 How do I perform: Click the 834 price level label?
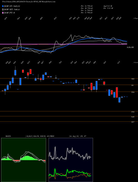(133, 92)
